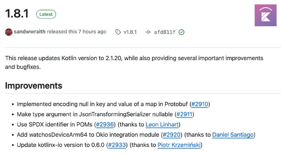Click the commit icon before afd811f
281x156 pixels.
(148, 32)
